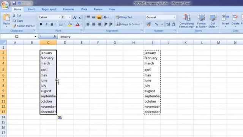The image size is (243, 137).
Task: Switch to the Data tab
Action: point(84,9)
